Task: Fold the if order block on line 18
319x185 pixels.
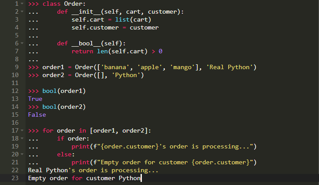Action: (22, 138)
